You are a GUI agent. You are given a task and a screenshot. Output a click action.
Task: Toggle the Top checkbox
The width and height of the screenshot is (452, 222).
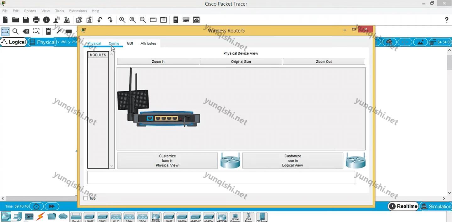point(86,198)
